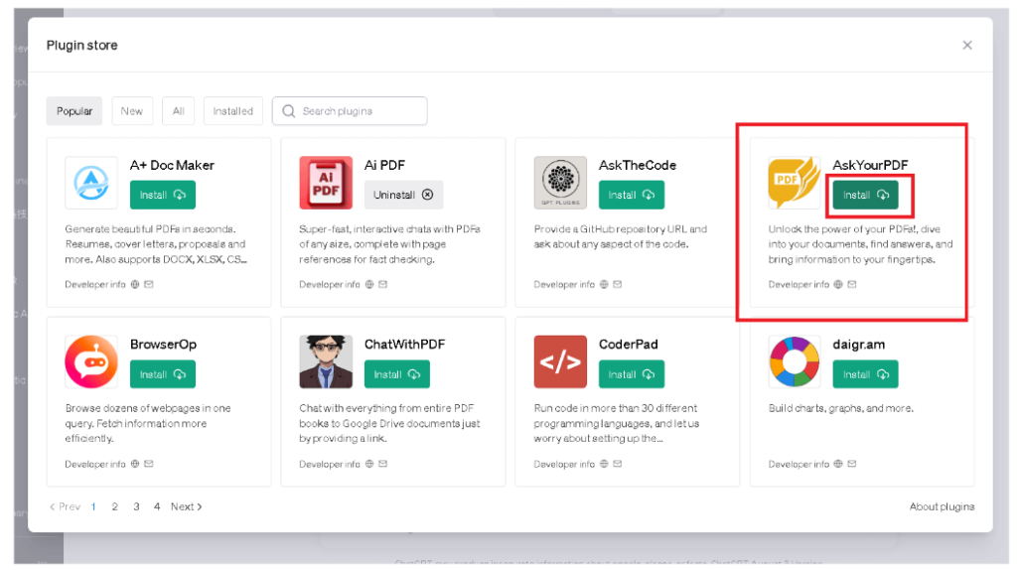The width and height of the screenshot is (1017, 570).
Task: Go to the Next page of plugins
Action: pyautogui.click(x=186, y=506)
